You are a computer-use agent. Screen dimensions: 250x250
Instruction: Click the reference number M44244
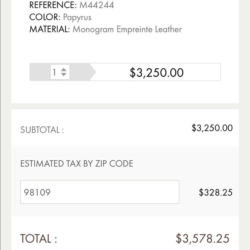pyautogui.click(x=96, y=5)
